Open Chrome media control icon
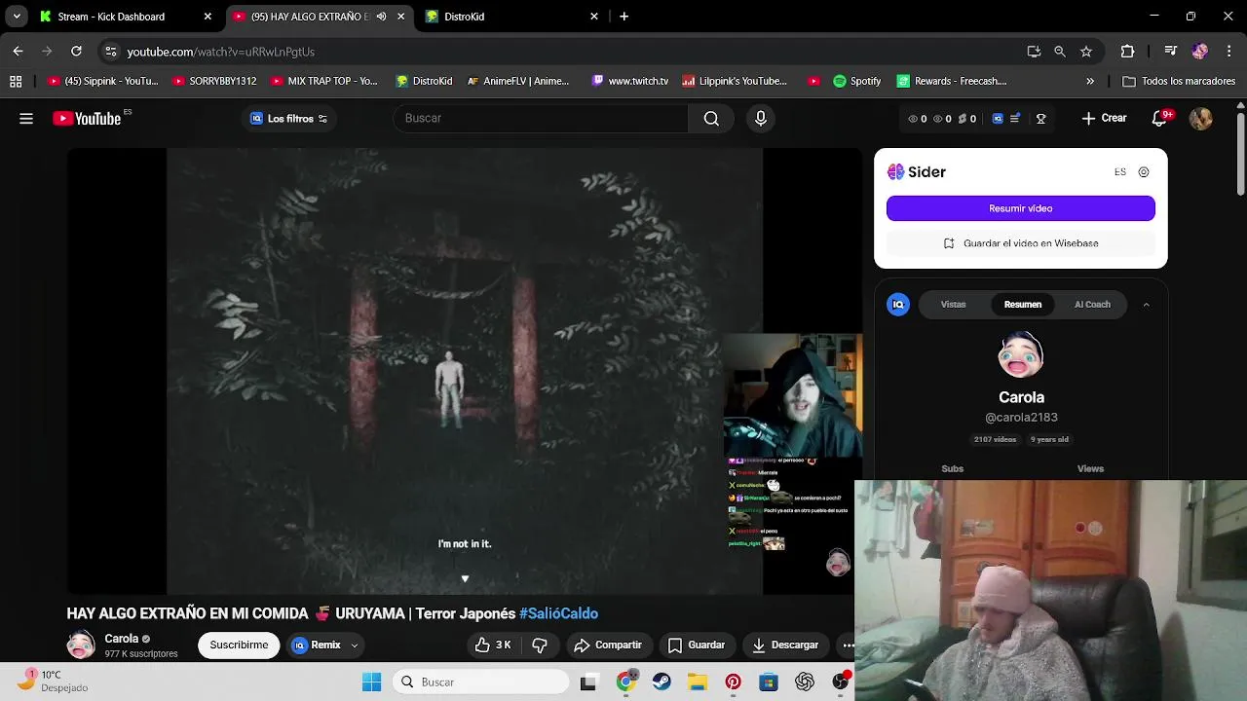The height and width of the screenshot is (701, 1247). tap(1171, 52)
